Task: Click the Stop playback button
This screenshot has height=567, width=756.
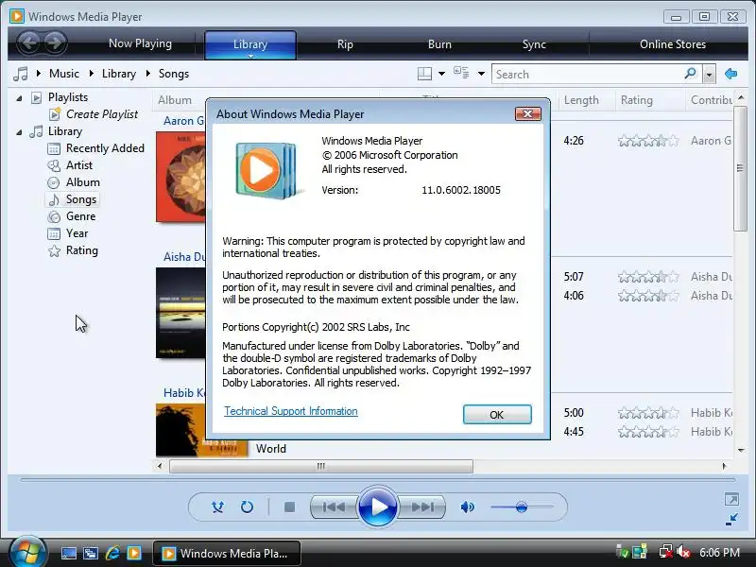Action: [289, 507]
